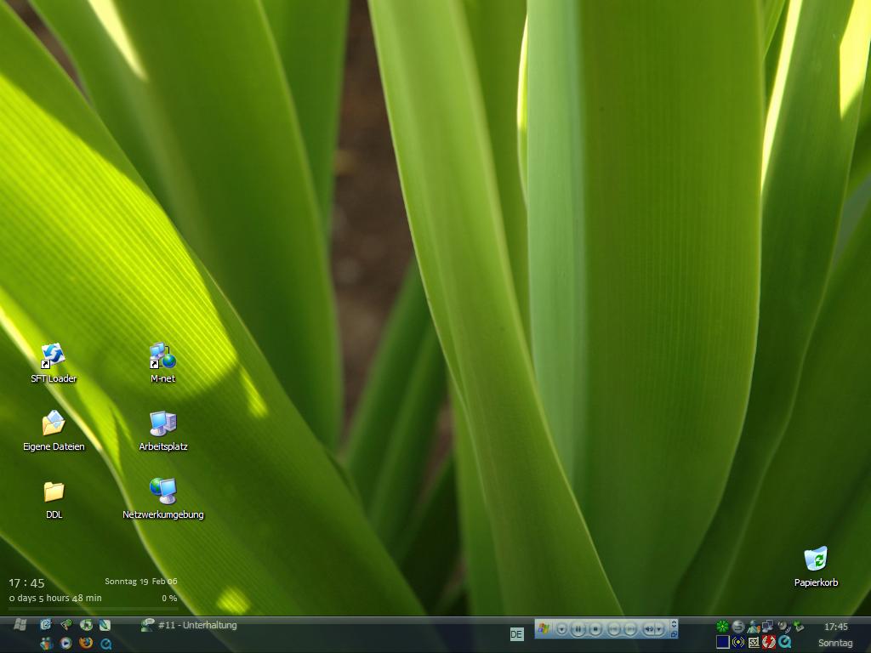
Task: Click the round green quick launch icon
Action: [86, 625]
